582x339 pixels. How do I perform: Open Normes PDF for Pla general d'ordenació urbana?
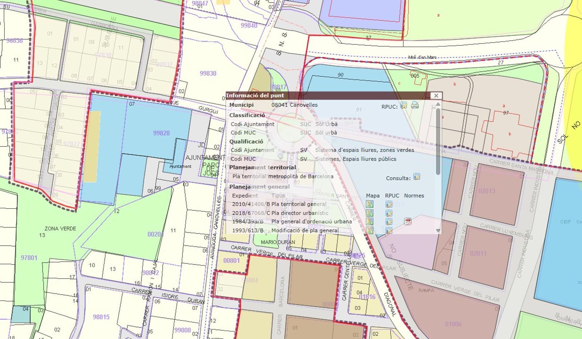pos(408,222)
